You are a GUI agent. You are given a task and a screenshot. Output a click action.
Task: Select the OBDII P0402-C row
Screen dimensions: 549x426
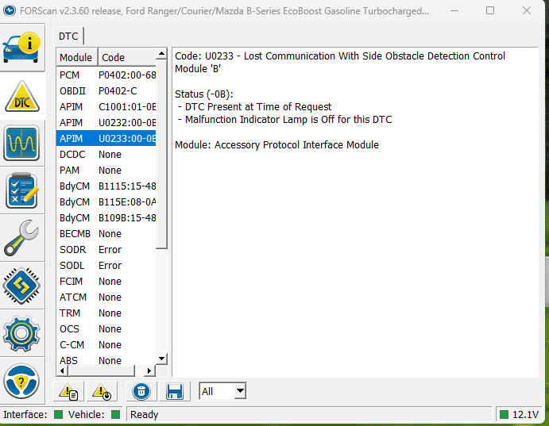coord(106,91)
